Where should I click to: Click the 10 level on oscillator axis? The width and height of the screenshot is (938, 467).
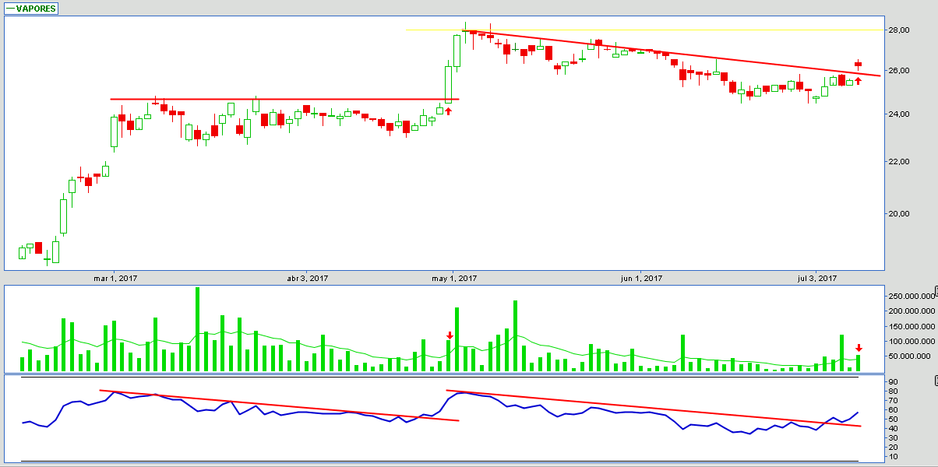[892, 457]
